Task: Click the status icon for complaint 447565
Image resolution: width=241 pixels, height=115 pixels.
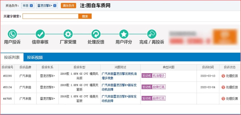Action: pos(223,99)
